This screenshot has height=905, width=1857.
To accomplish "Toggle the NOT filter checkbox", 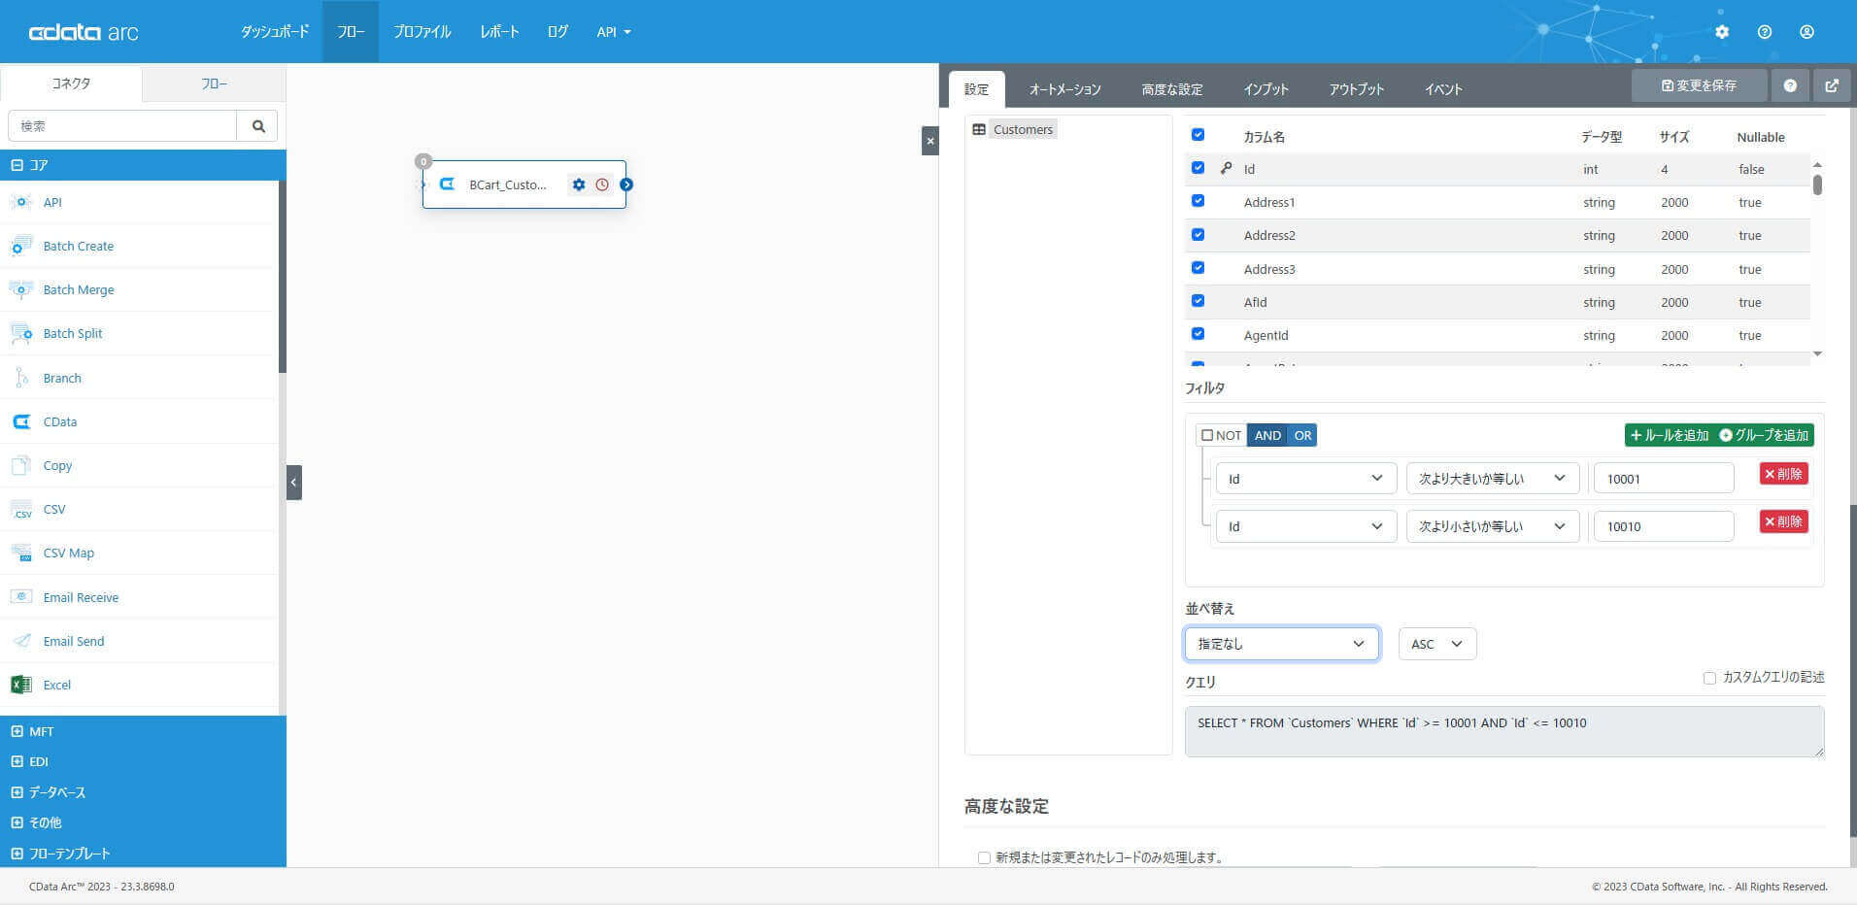I will coord(1207,435).
